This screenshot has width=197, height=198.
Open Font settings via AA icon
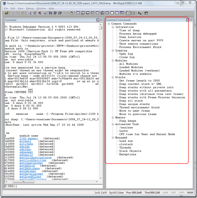pos(140,13)
